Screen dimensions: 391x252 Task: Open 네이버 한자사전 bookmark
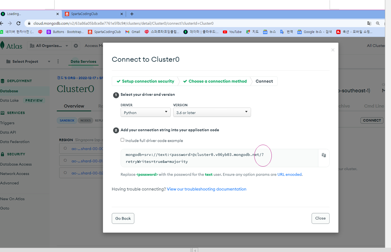[x=17, y=32]
